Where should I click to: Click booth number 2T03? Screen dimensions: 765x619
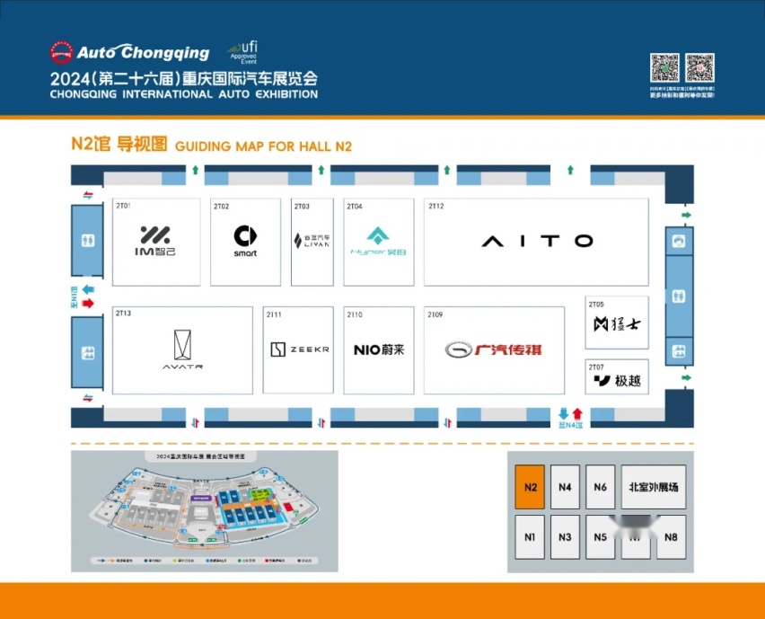point(302,207)
